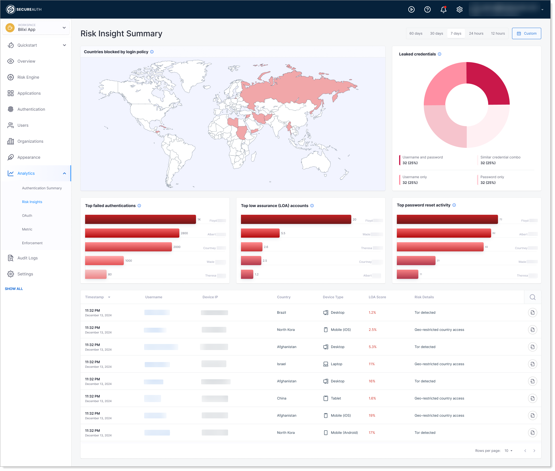555x471 pixels.
Task: Collapse the Analytics section
Action: point(64,173)
